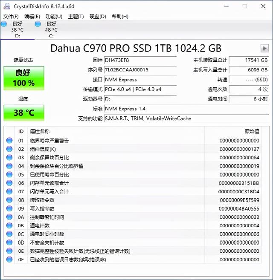Screen dimensions: 273x280
Task: Click the 原始值 column header
Action: (233, 131)
